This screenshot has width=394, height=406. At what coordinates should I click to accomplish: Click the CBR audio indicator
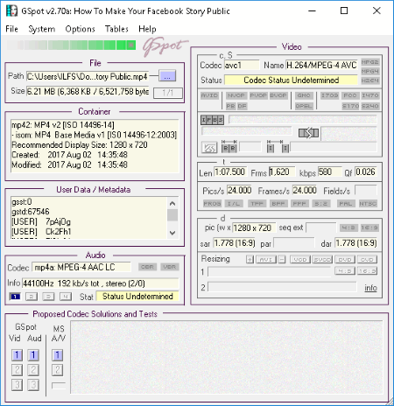[147, 267]
